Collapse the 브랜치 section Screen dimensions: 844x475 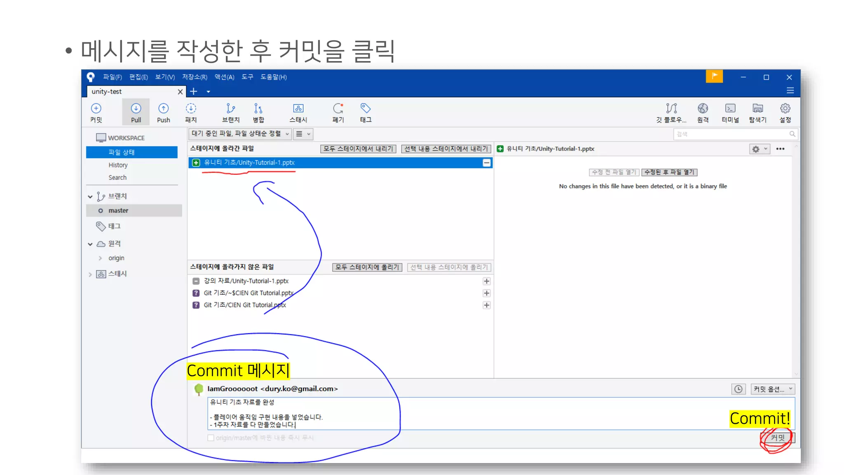(x=90, y=197)
